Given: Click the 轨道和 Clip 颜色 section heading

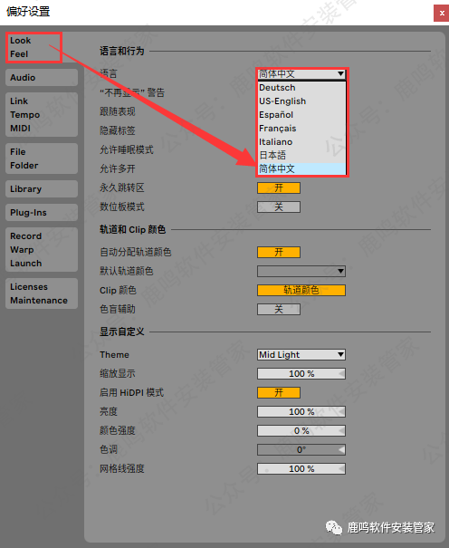Looking at the screenshot, I should (133, 229).
